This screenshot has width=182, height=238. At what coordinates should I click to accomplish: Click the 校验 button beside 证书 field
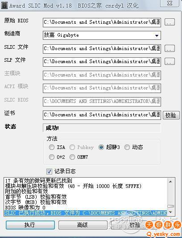click(171, 115)
